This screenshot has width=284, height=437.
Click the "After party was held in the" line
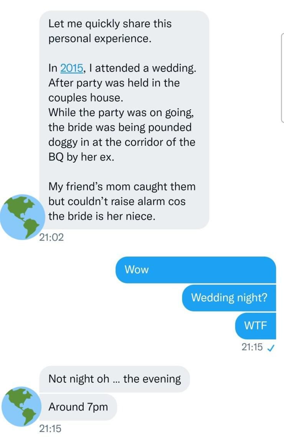pos(114,83)
